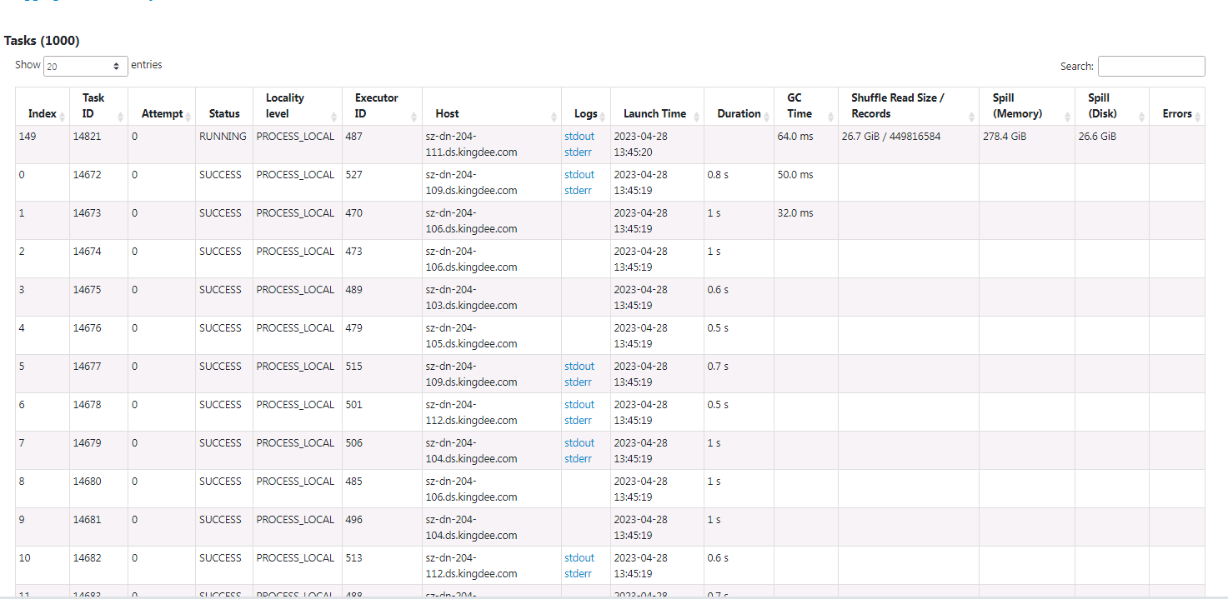The width and height of the screenshot is (1228, 599).
Task: Sort table by Locality level header
Action: click(x=298, y=106)
